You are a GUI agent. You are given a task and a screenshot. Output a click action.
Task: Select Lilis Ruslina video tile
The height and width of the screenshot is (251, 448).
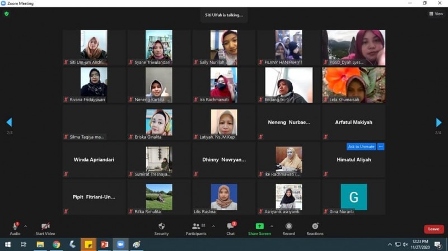click(x=223, y=197)
